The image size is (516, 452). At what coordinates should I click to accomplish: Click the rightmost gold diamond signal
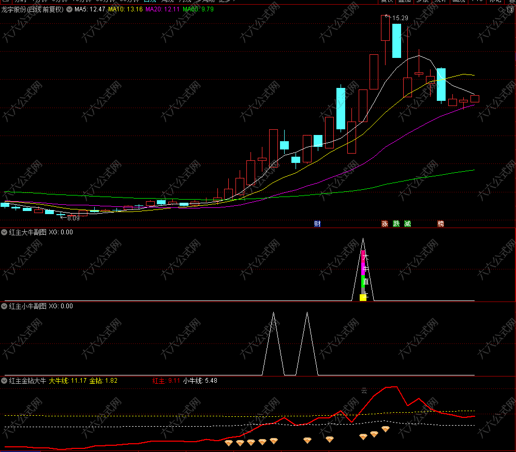tap(386, 429)
